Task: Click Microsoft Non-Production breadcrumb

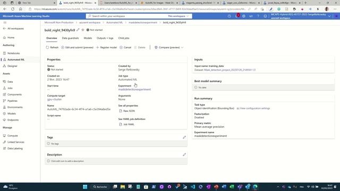Action: coord(59,22)
